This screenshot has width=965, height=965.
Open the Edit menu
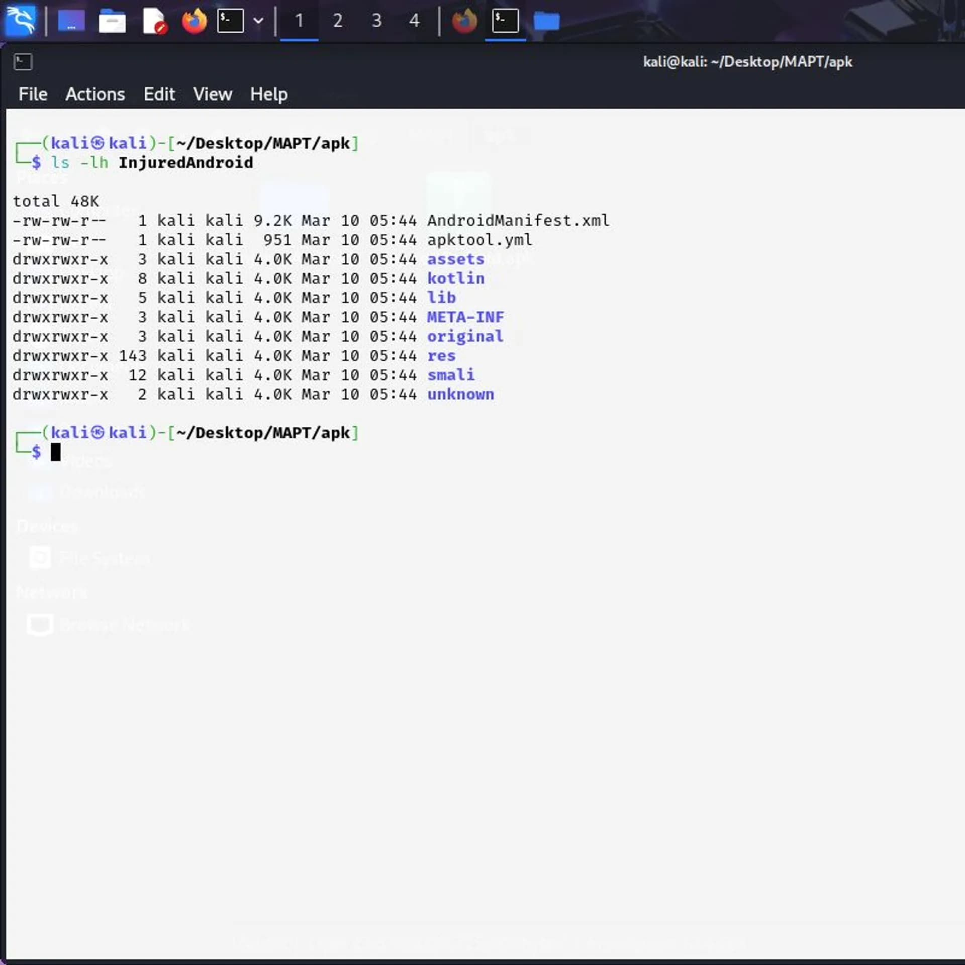pyautogui.click(x=159, y=94)
